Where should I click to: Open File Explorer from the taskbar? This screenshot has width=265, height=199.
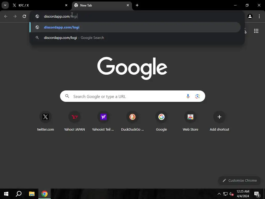(32, 194)
